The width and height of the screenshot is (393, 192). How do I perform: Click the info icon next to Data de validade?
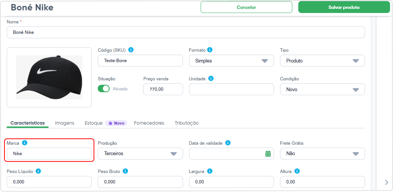228,143
